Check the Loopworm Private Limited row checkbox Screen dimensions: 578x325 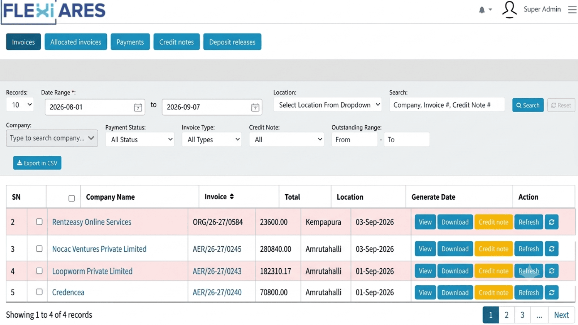pyautogui.click(x=39, y=271)
